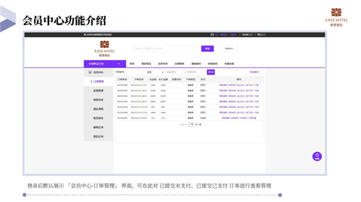Focus the 下单单号 order number input
Viewport: 361px width, 202px height.
click(x=134, y=72)
